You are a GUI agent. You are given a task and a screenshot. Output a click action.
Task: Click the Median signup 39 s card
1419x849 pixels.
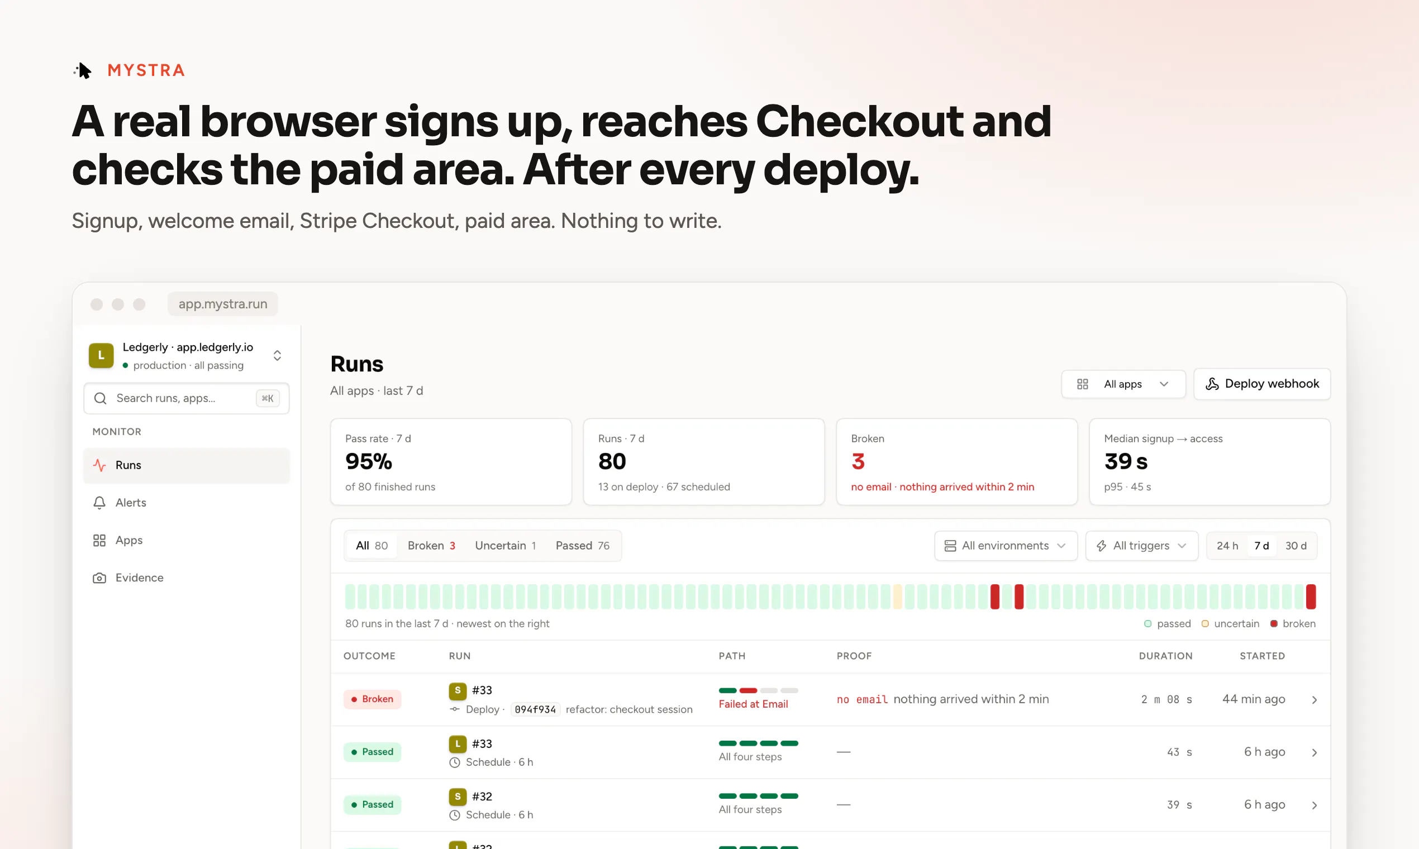click(x=1210, y=462)
